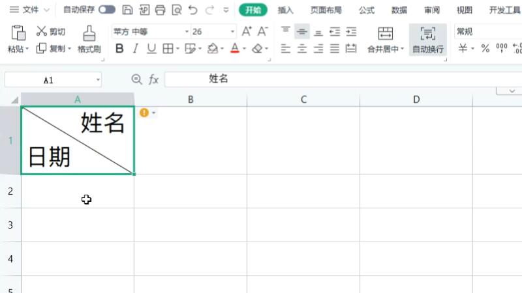Select column B header
Viewport: 522px width, 293px height.
pos(191,100)
